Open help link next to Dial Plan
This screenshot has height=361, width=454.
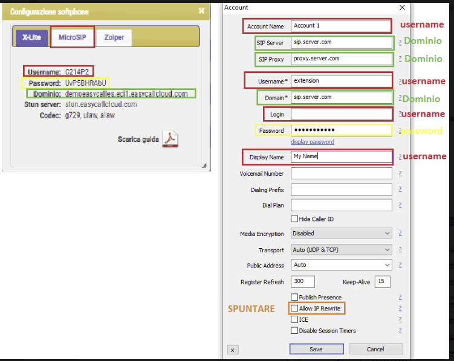[x=400, y=205]
